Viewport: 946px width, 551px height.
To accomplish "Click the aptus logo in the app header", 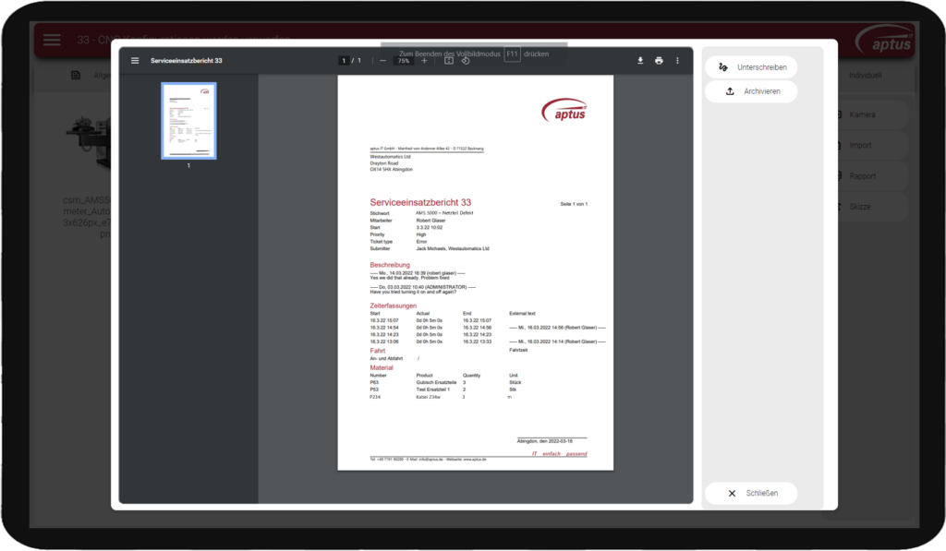I will click(885, 40).
